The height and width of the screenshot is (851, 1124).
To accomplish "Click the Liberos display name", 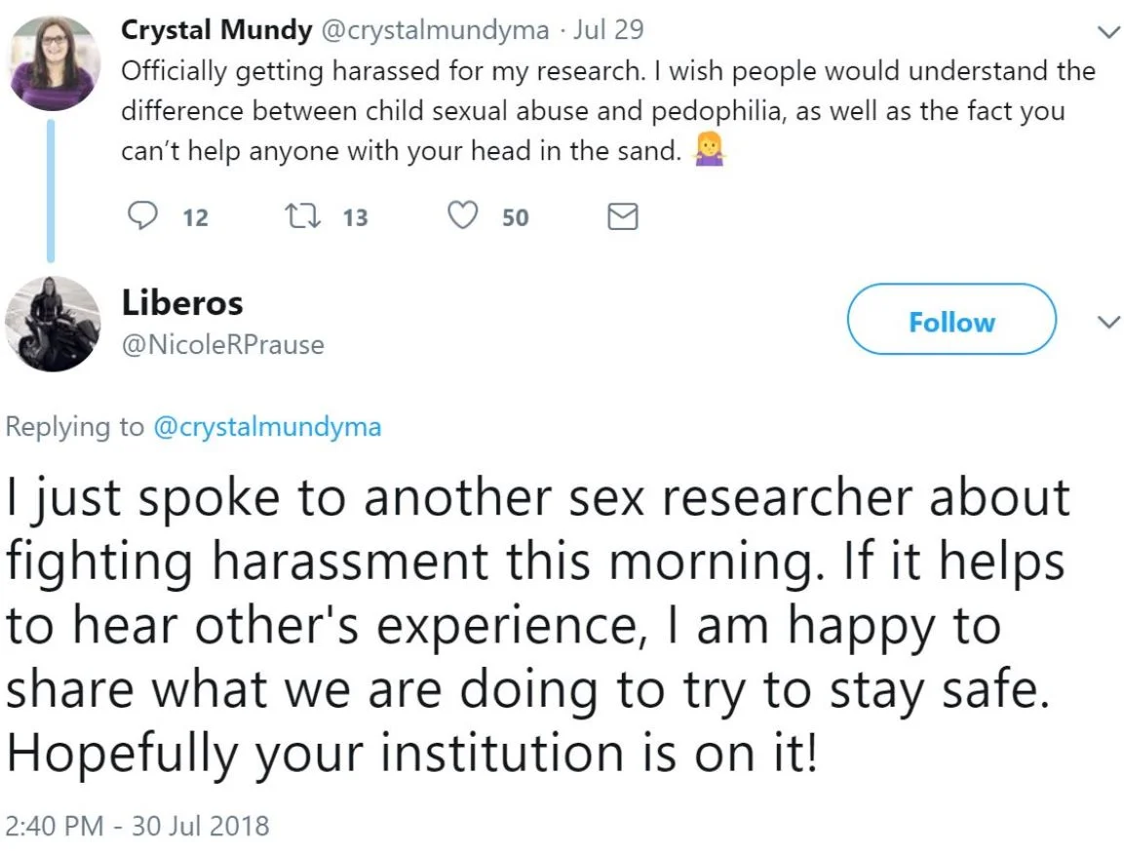I will 182,303.
